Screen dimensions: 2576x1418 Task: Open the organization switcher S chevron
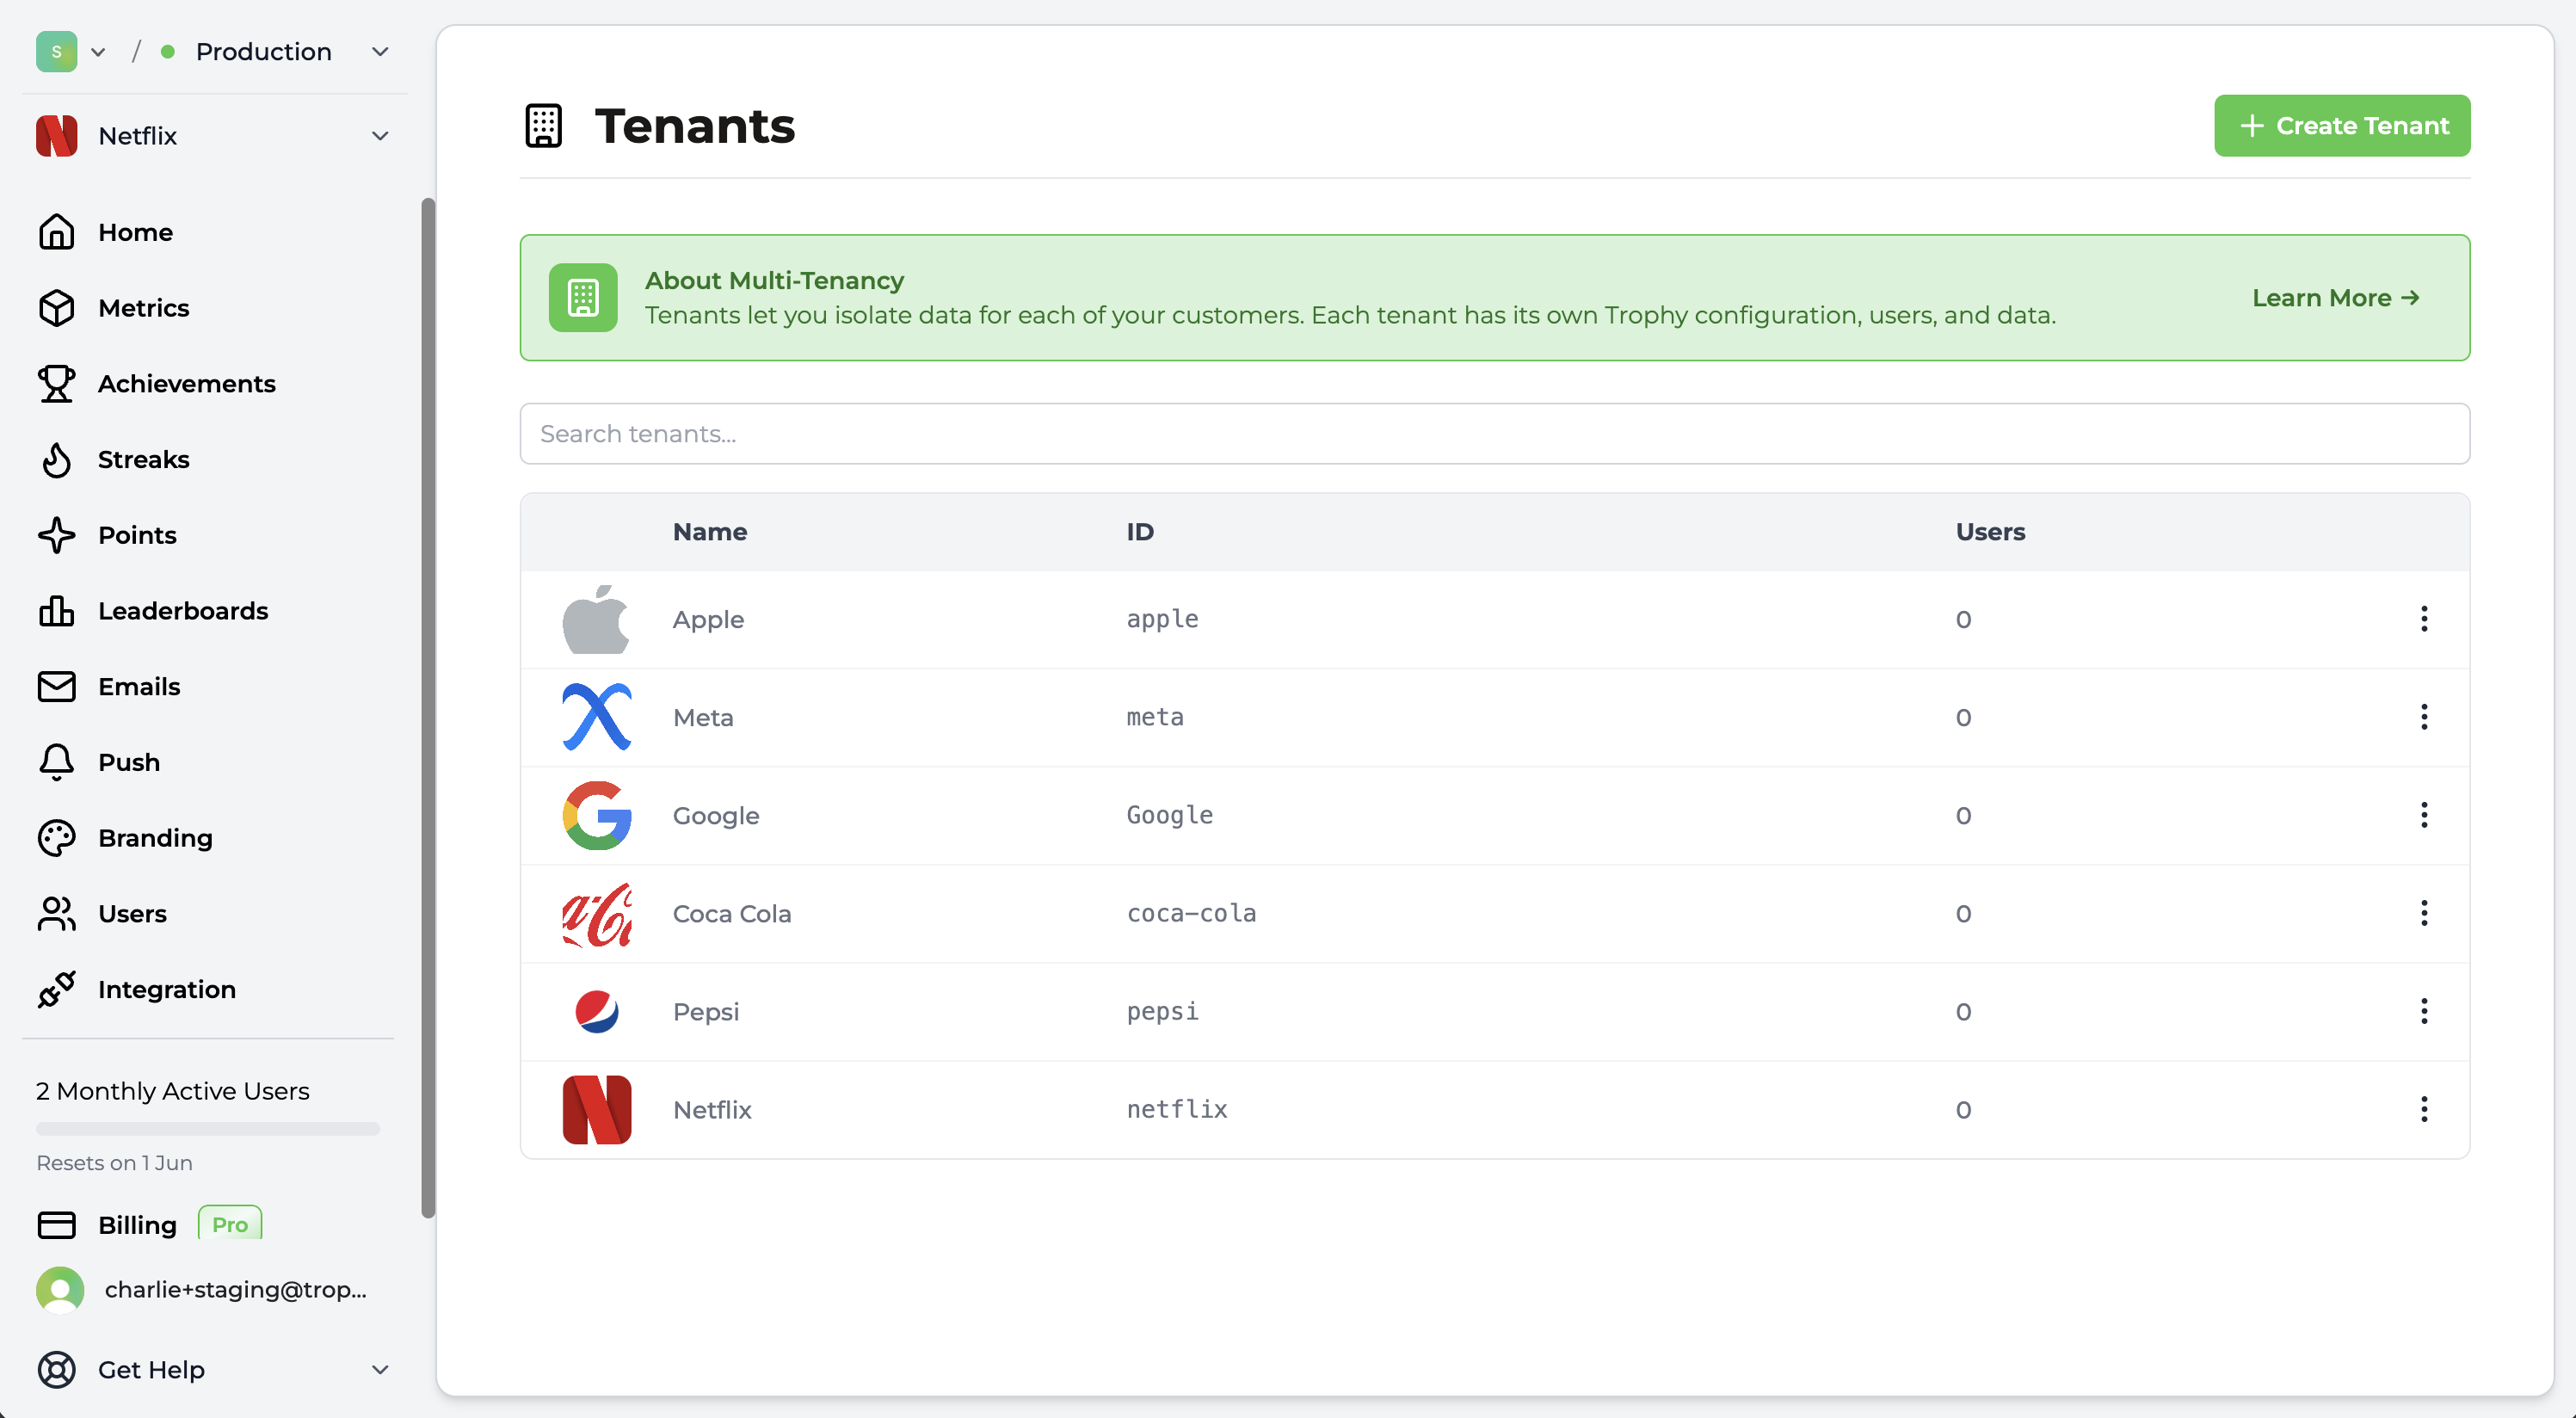(98, 52)
